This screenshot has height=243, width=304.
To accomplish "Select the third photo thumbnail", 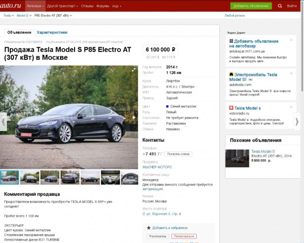I will [50, 177].
